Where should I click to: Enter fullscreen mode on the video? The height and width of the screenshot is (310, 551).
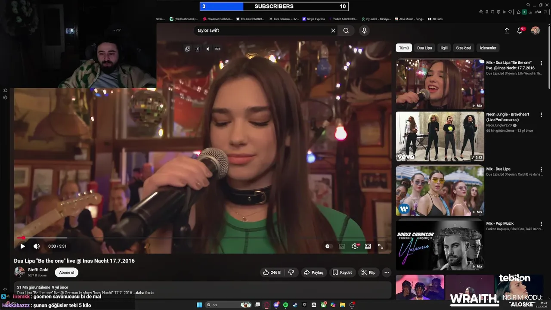point(381,246)
